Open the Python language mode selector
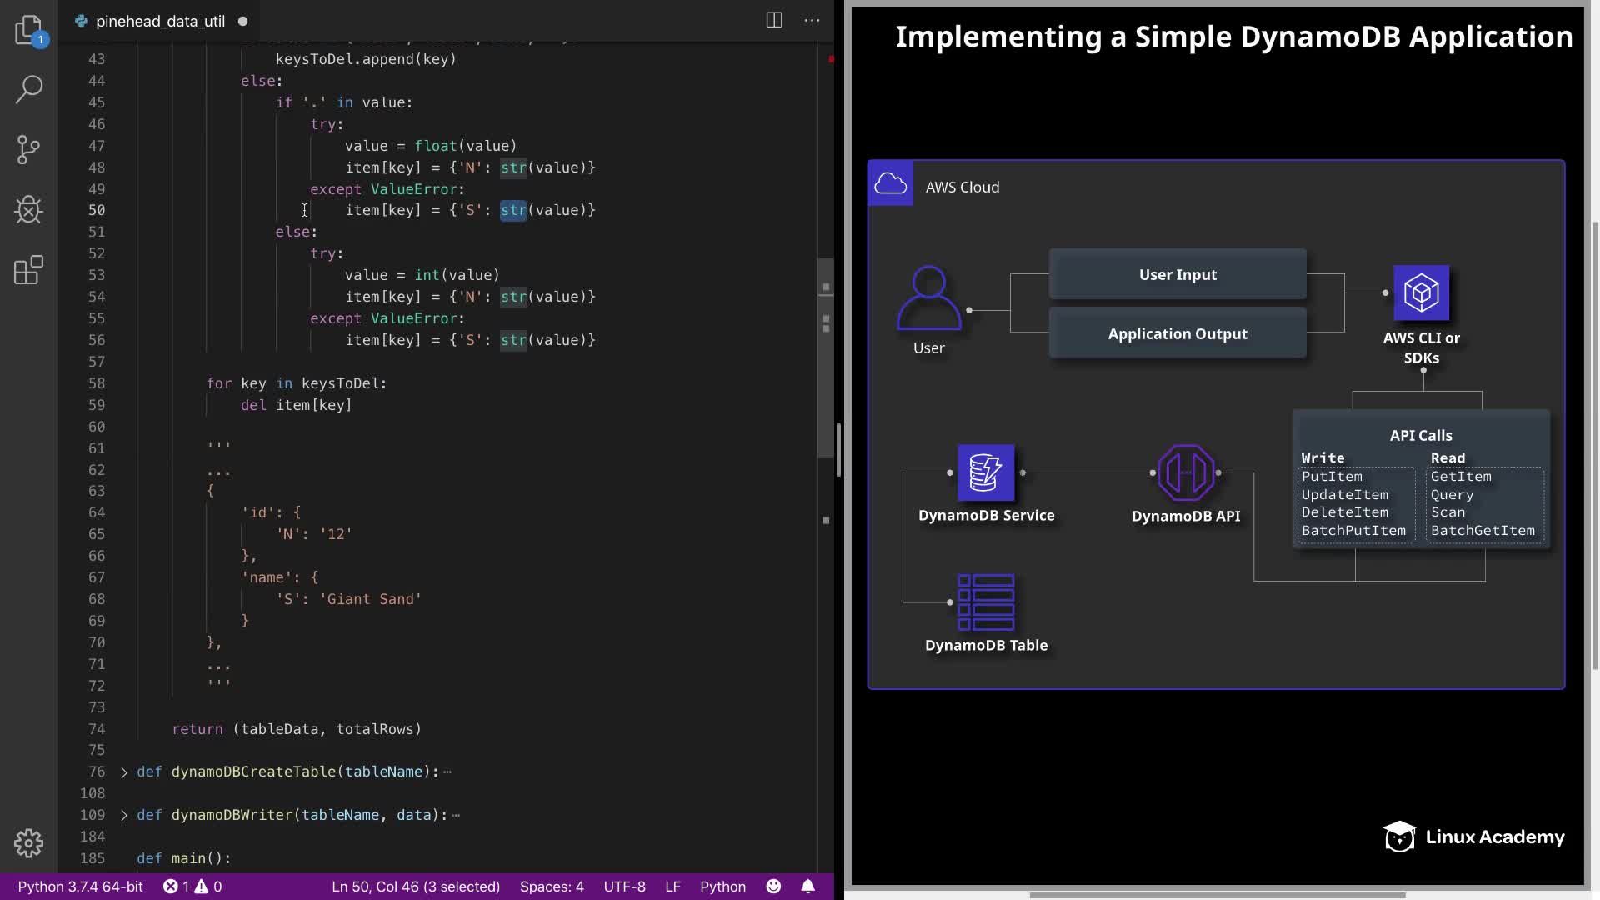 pyautogui.click(x=722, y=887)
